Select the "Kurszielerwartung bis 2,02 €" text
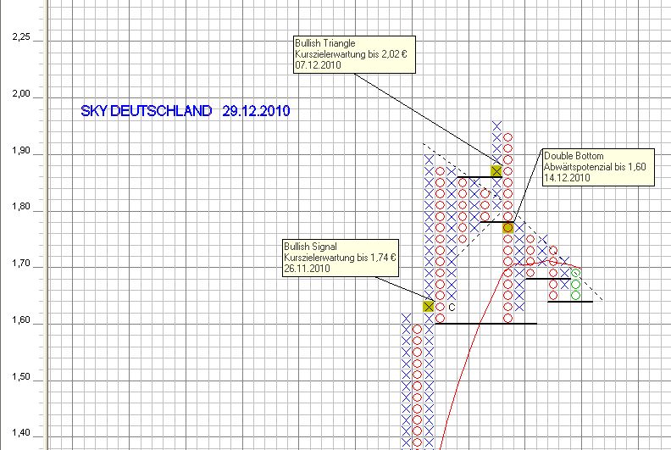 pyautogui.click(x=351, y=54)
